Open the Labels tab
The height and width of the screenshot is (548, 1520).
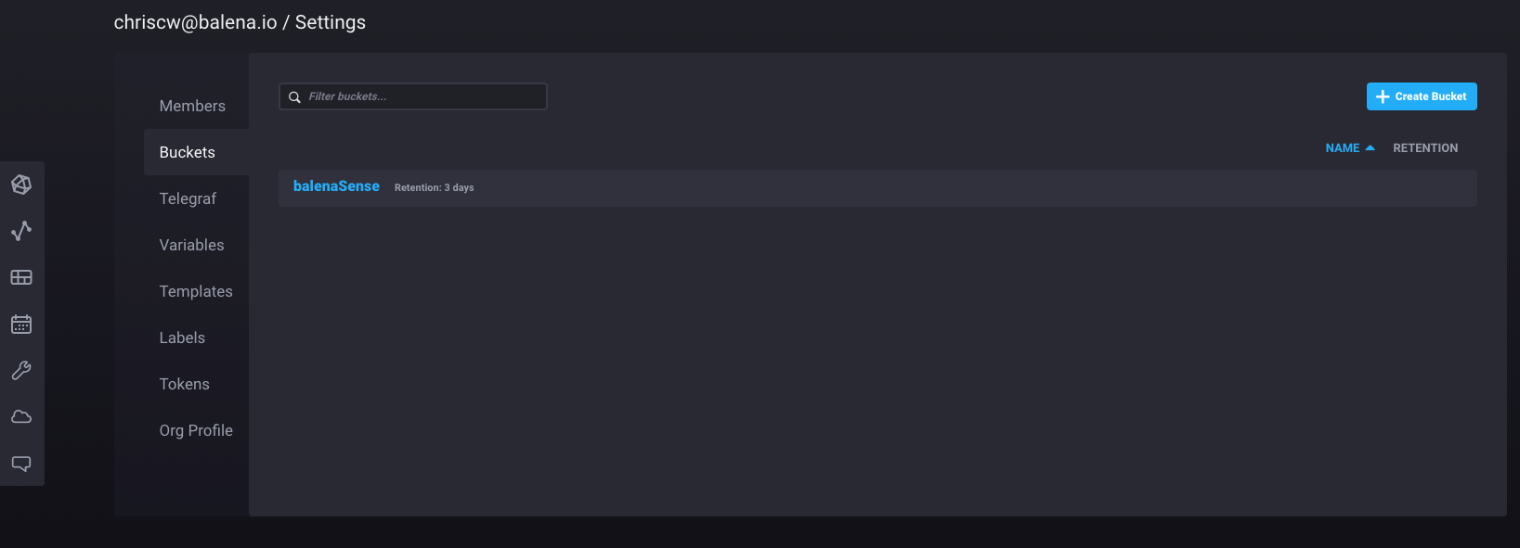pos(182,338)
